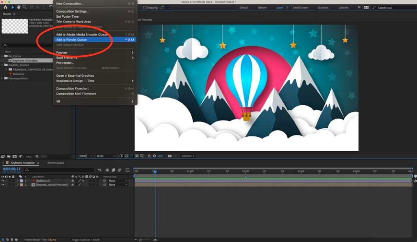Go to the Home screen icon

tap(5, 7)
